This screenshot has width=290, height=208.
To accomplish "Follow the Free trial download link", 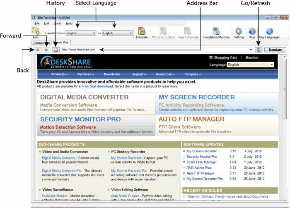I will click(x=97, y=86).
